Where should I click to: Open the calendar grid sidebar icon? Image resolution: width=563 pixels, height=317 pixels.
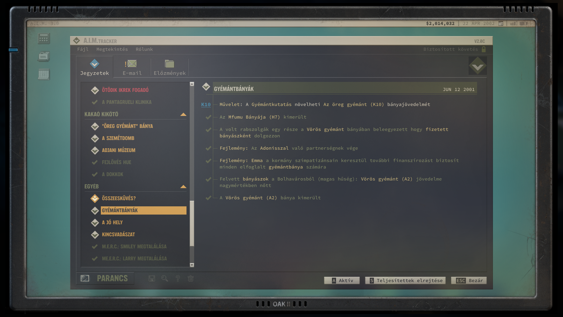point(44,75)
